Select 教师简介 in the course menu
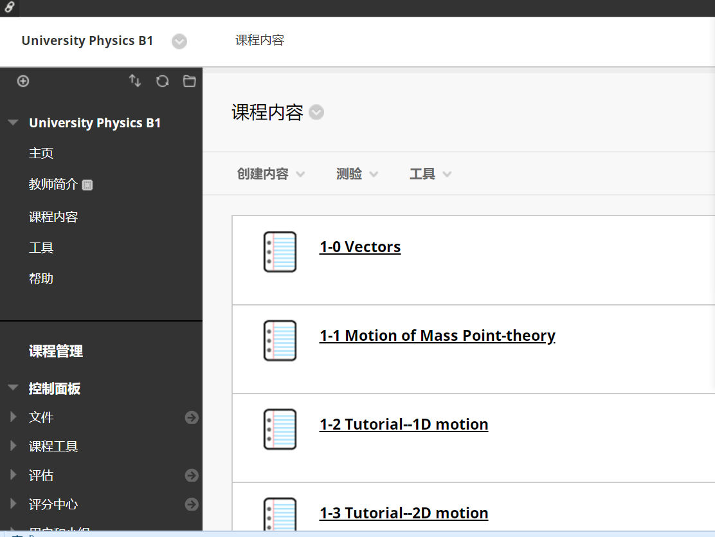 [53, 185]
